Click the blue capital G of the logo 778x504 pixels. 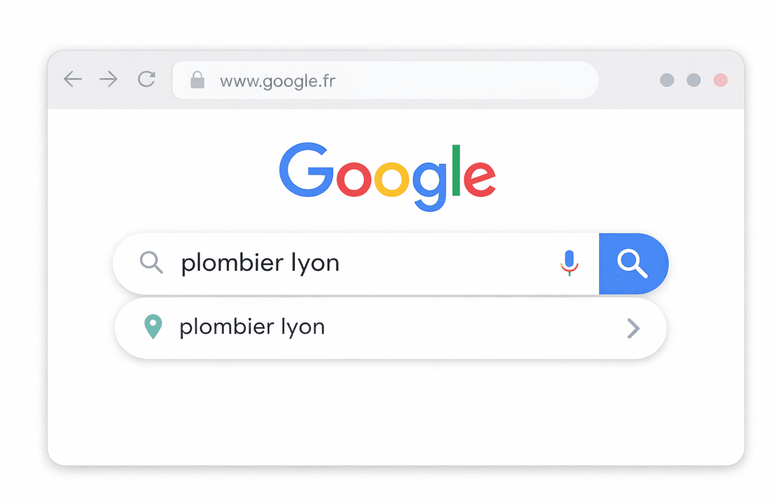coord(306,169)
